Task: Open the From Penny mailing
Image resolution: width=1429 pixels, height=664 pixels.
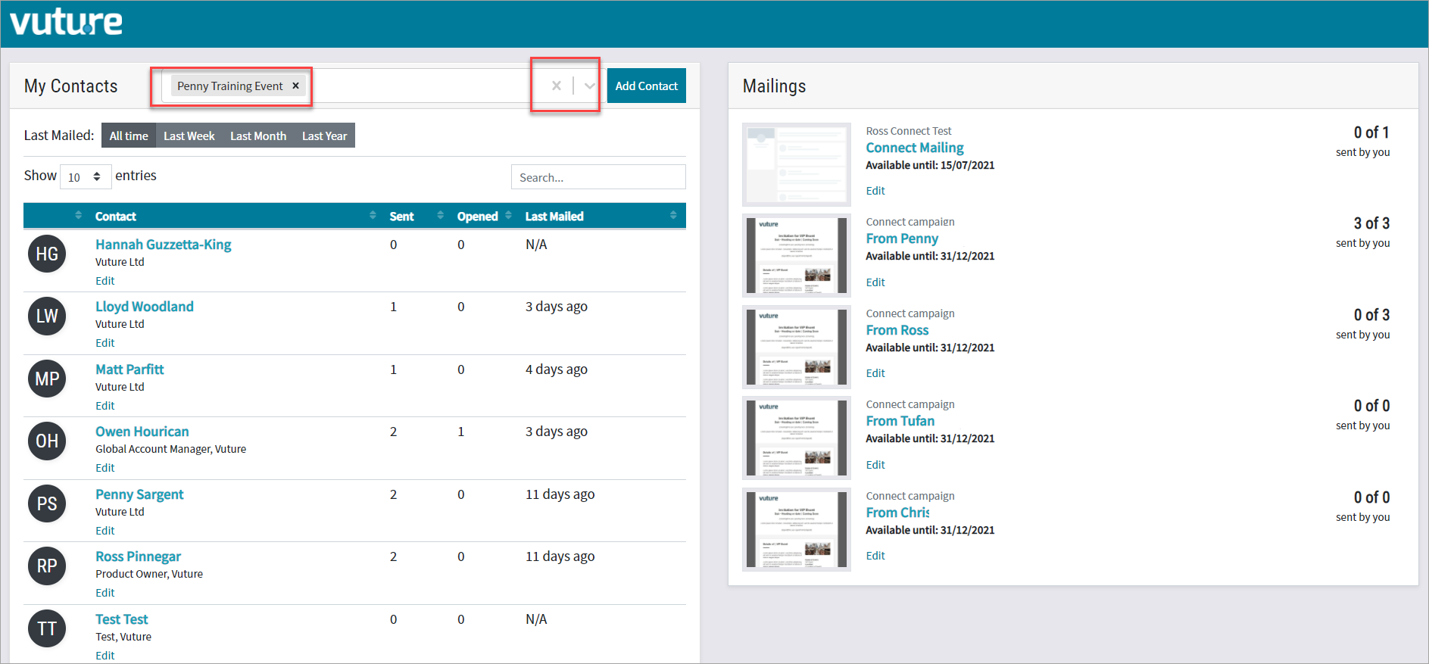Action: point(902,238)
